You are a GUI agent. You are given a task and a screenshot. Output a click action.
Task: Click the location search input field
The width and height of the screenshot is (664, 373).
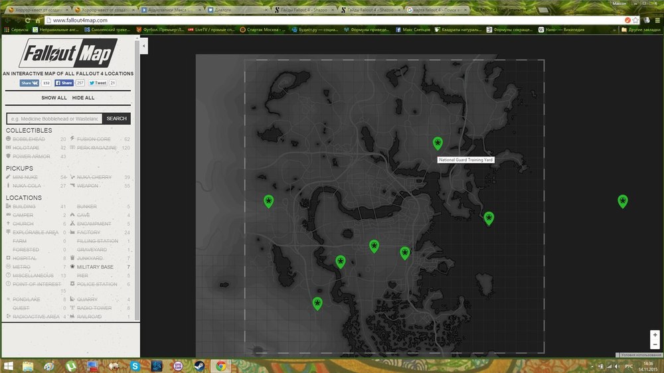[x=54, y=118]
